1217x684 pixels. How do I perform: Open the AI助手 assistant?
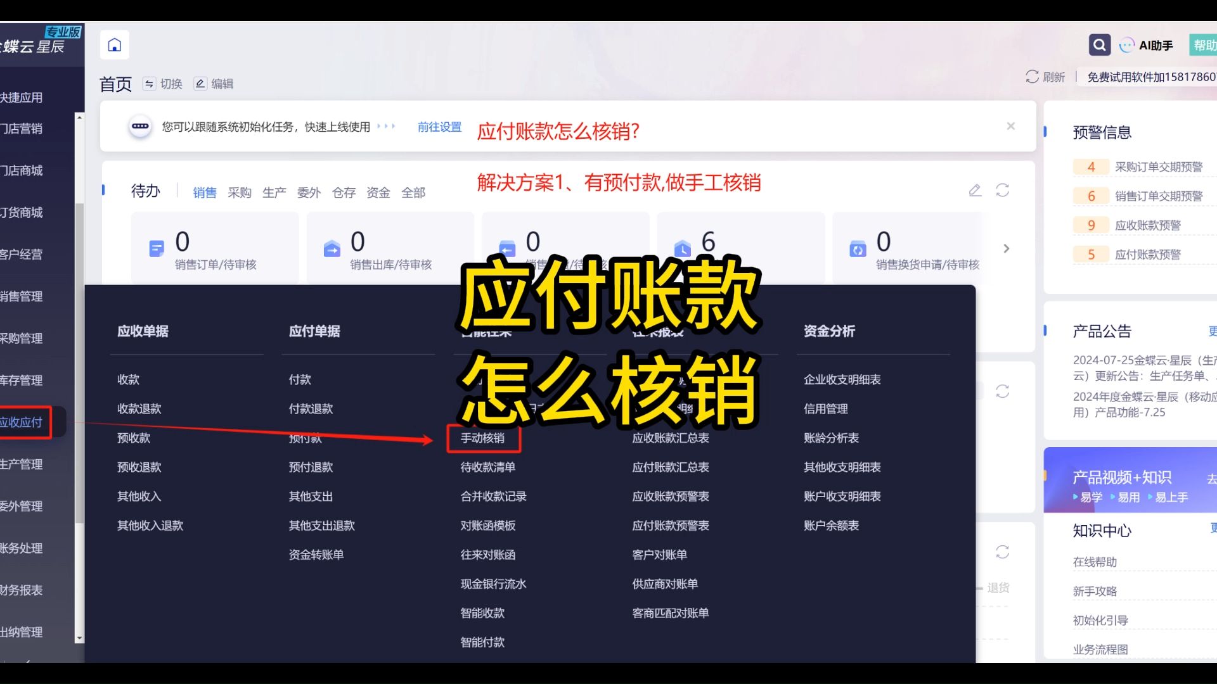[1146, 44]
